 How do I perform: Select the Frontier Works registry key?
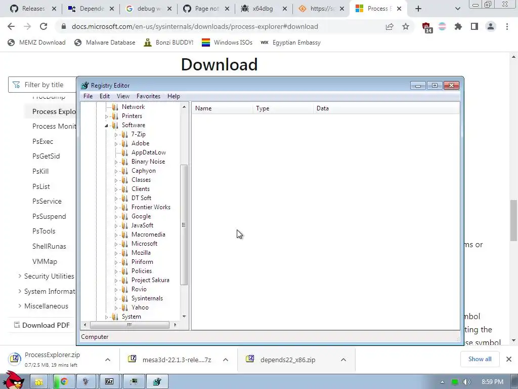tap(151, 207)
